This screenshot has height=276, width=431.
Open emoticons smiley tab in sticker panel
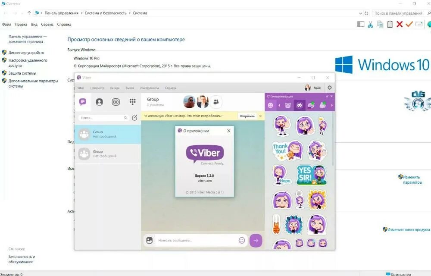coord(271,105)
